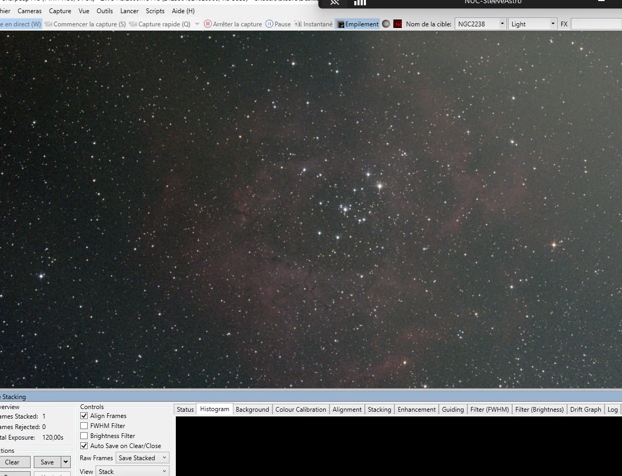The height and width of the screenshot is (476, 622).
Task: Click the Commencer la capture toolbar button
Action: click(x=85, y=24)
